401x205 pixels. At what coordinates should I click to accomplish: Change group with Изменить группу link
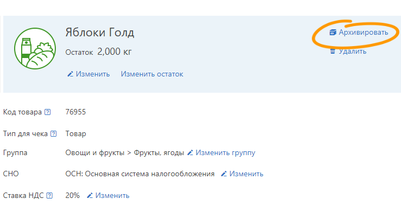(226, 153)
